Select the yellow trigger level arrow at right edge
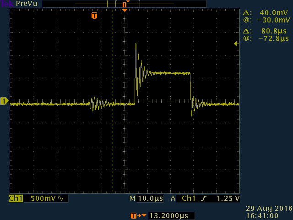The image size is (293, 220). pos(235,44)
